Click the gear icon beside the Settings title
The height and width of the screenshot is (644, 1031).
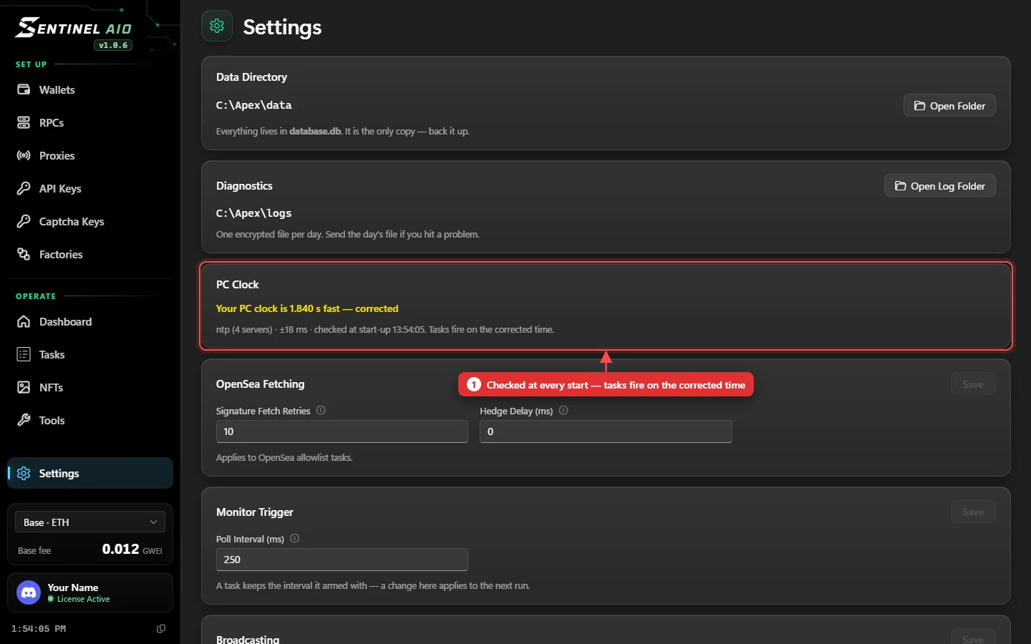click(x=217, y=26)
